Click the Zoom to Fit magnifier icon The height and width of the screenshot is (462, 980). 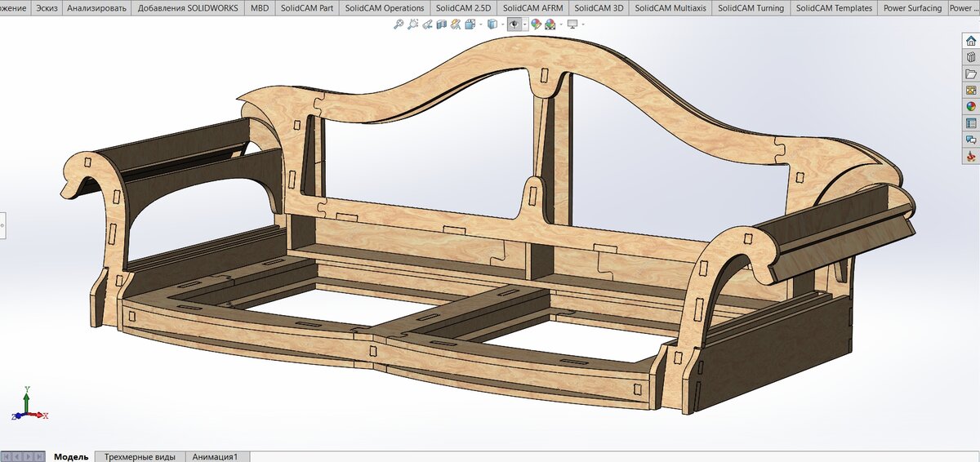[399, 24]
